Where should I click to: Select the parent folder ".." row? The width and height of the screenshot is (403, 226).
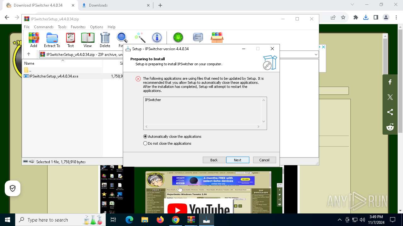point(73,70)
